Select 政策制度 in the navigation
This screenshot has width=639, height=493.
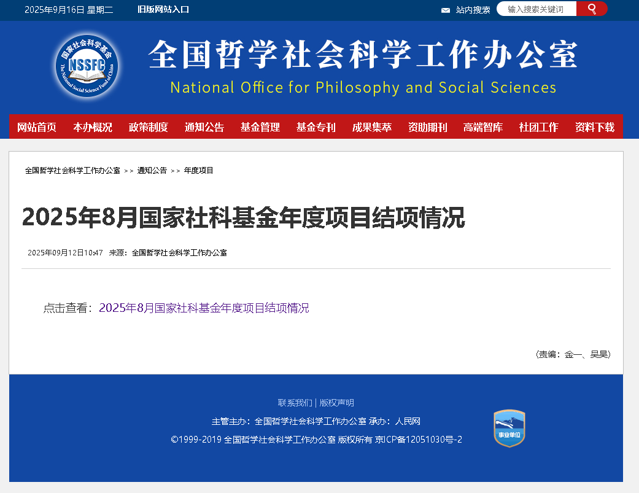coord(149,127)
